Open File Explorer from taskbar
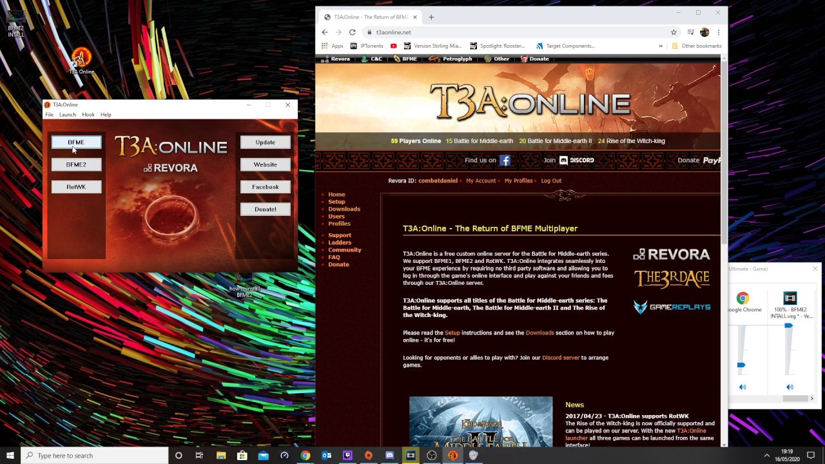Screen dimensions: 825x464 221,456
